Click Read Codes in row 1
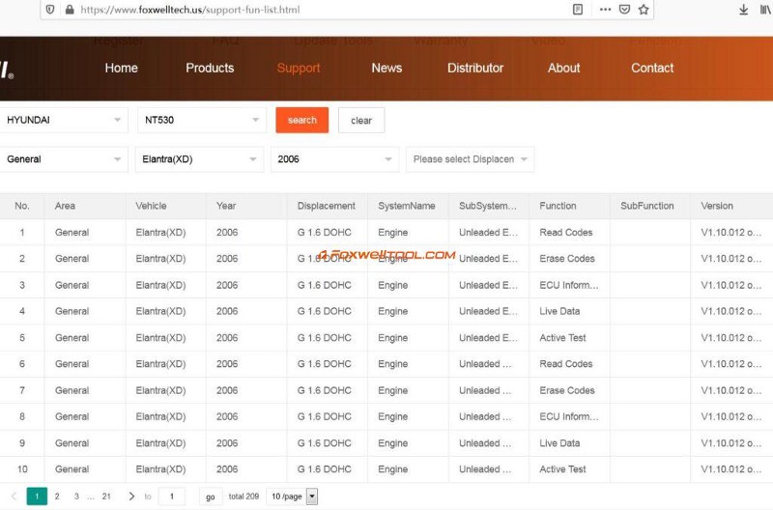The image size is (773, 510). 566,233
